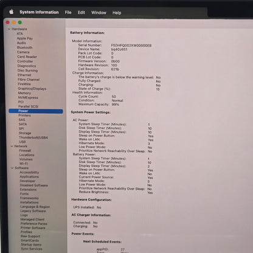Click the System Information app menu
Screen dimensions: 253x253
pyautogui.click(x=39, y=12)
